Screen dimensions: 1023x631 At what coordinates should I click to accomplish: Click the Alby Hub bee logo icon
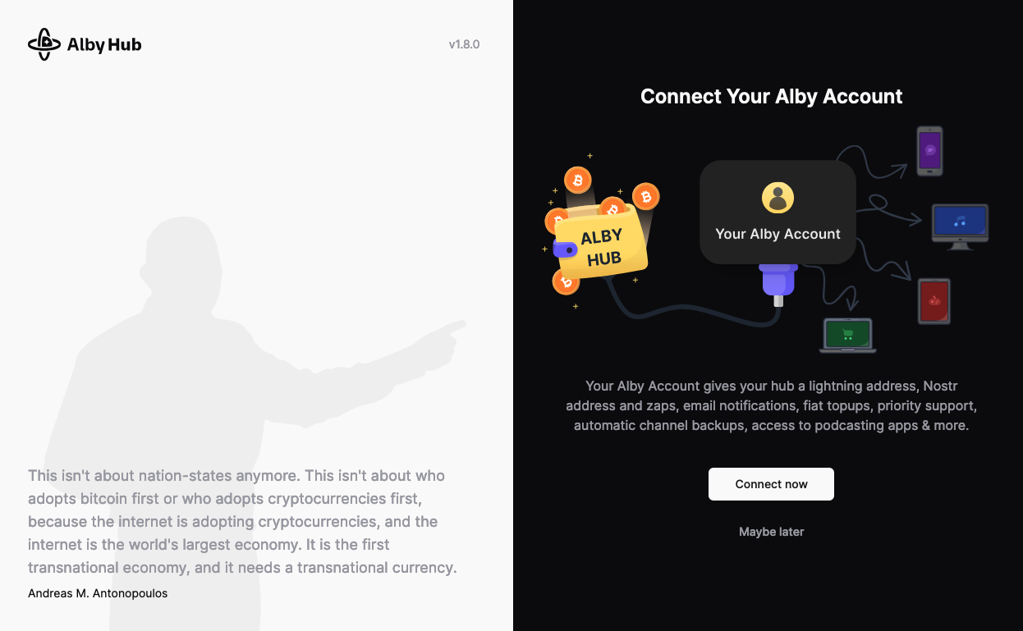(x=44, y=44)
